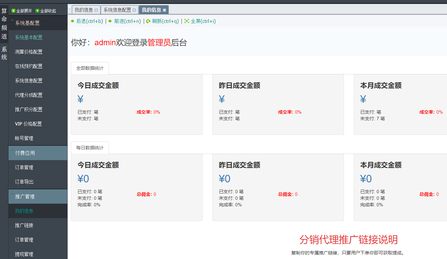Close the active 我的信息 tab
Viewport: 447px width, 259px height.
(x=164, y=10)
